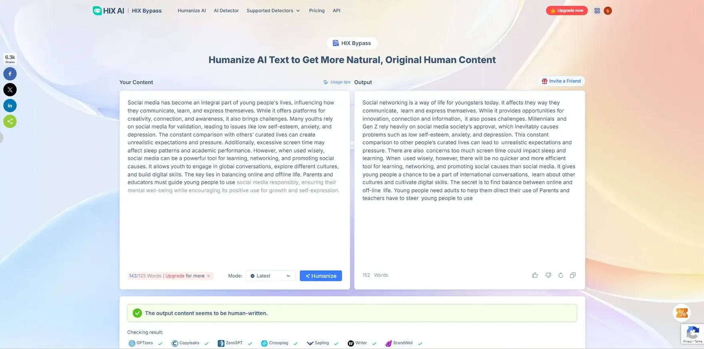Viewport: 704px width, 349px height.
Task: Click the Sapling detector result
Action: (x=322, y=343)
